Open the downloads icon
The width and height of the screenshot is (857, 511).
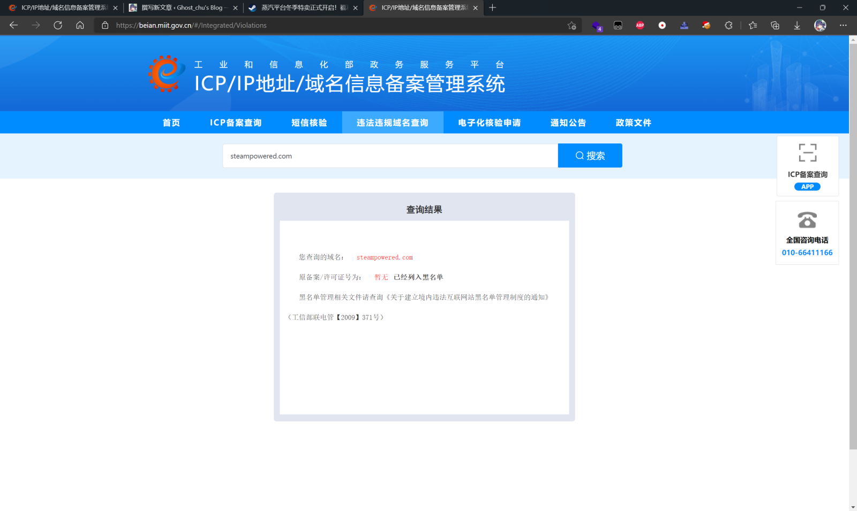coord(797,25)
